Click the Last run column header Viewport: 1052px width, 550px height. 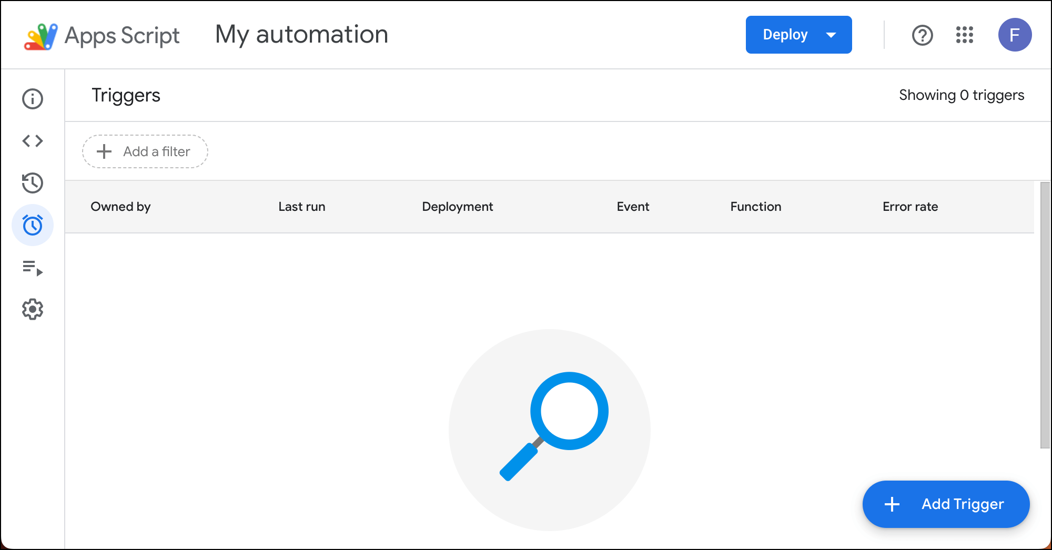click(x=301, y=207)
